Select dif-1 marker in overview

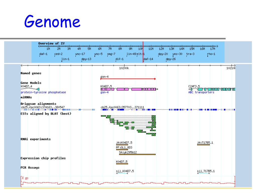pos(119,59)
